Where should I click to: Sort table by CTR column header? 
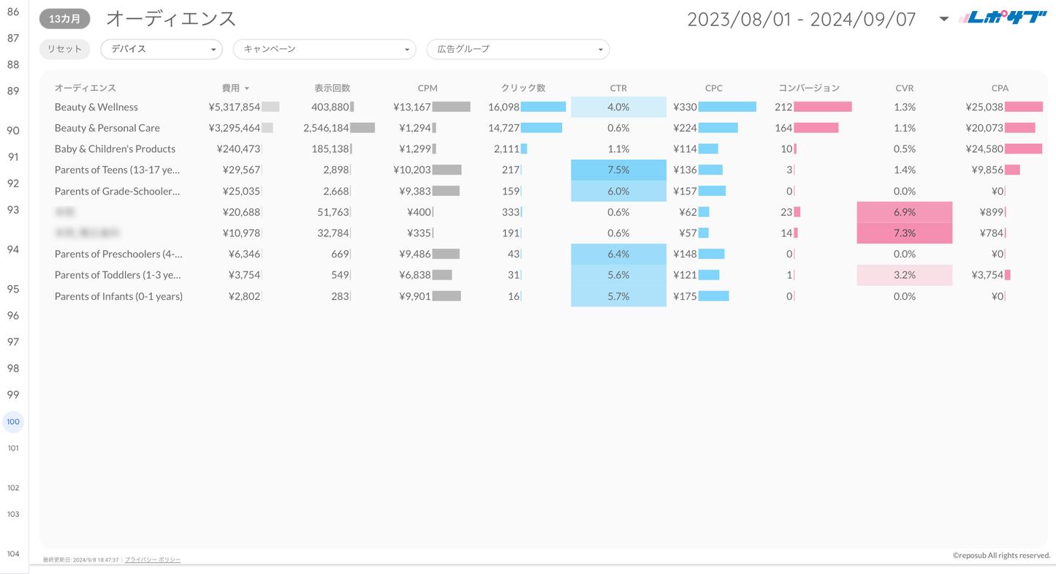click(618, 88)
